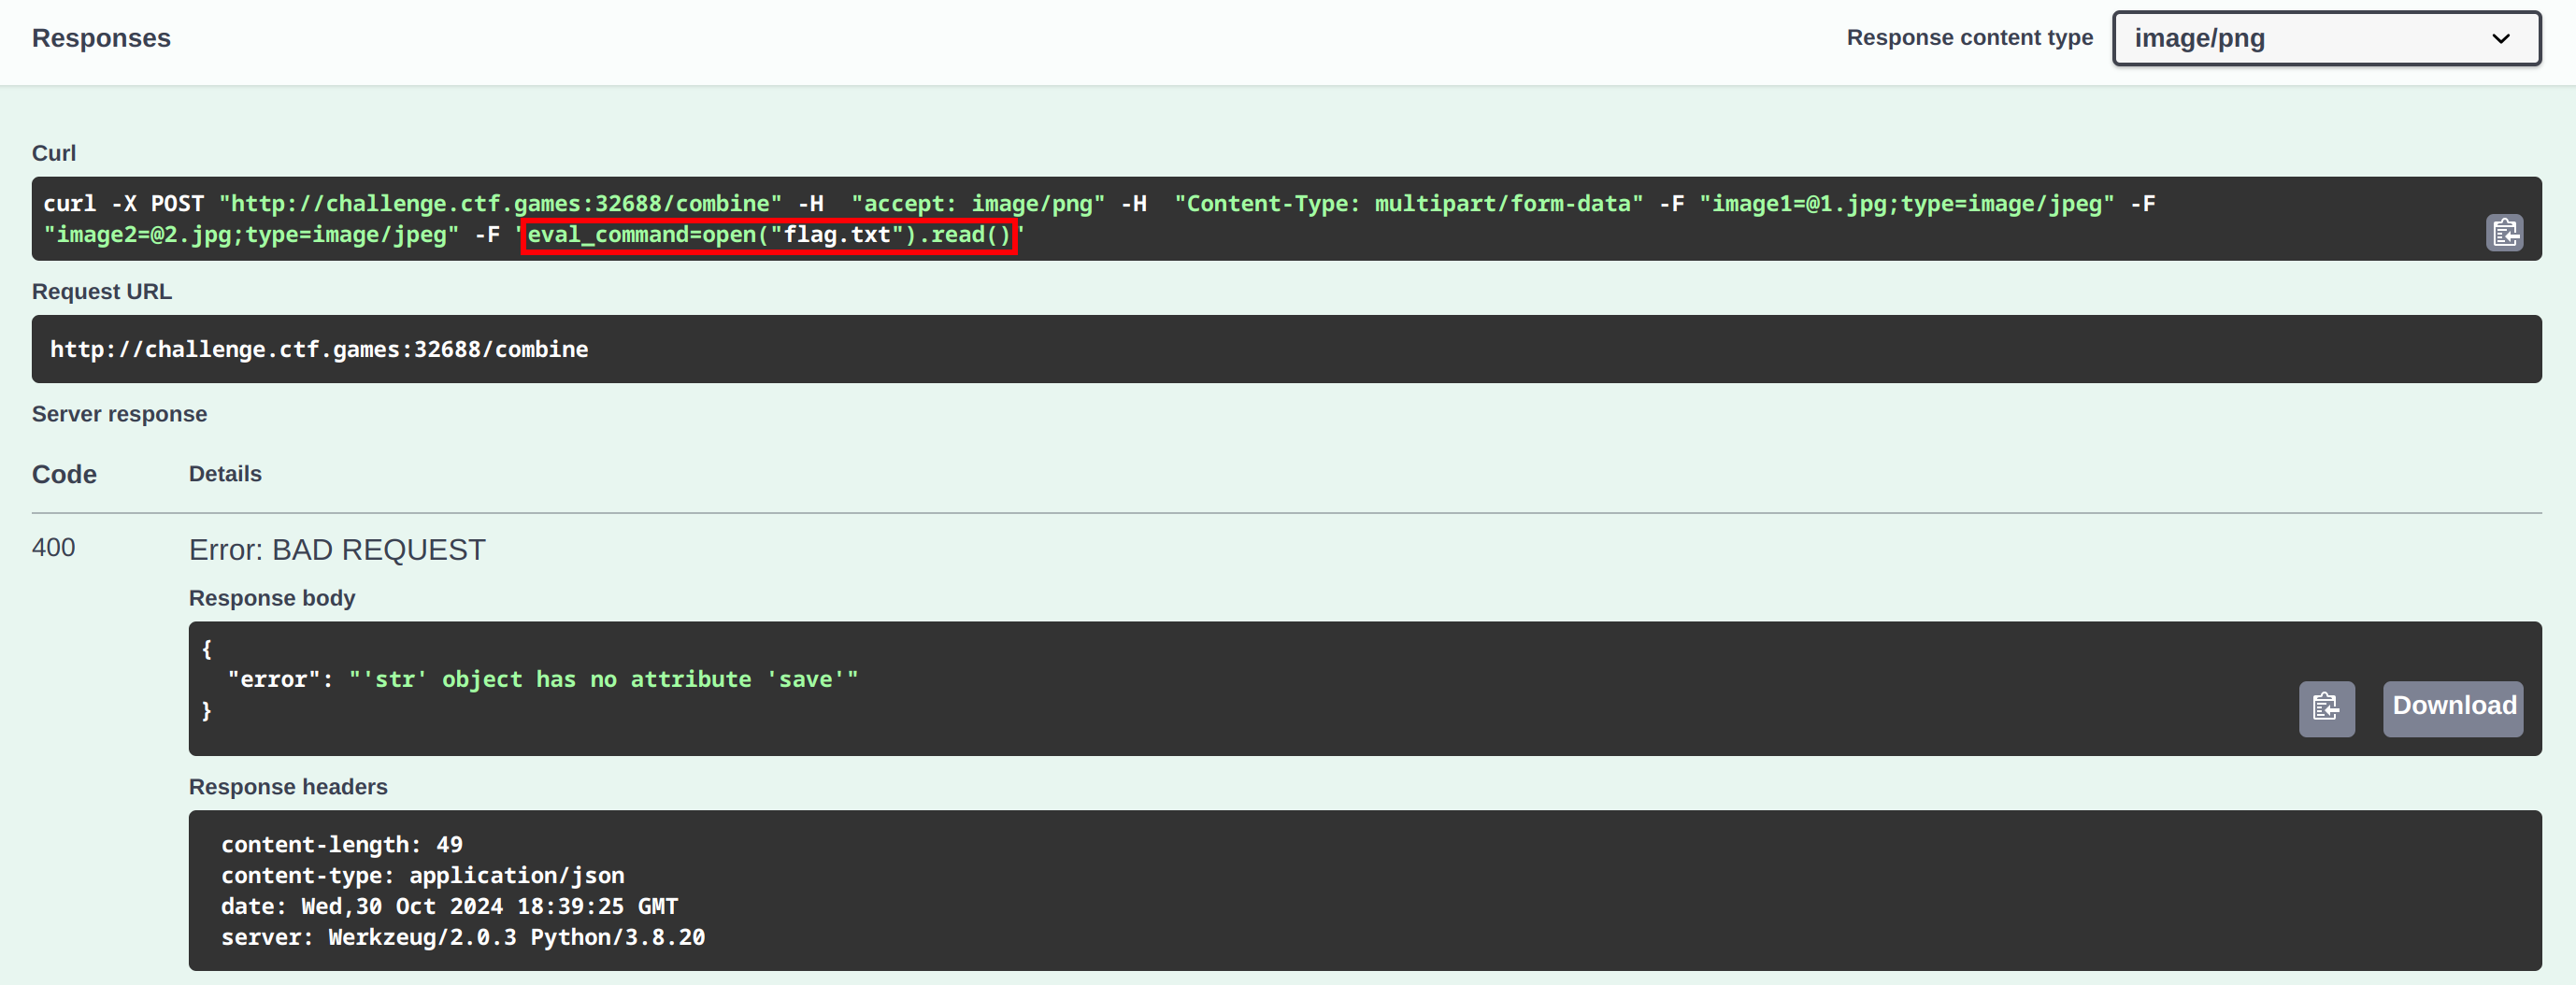2576x985 pixels.
Task: Click the Details column header
Action: (225, 474)
